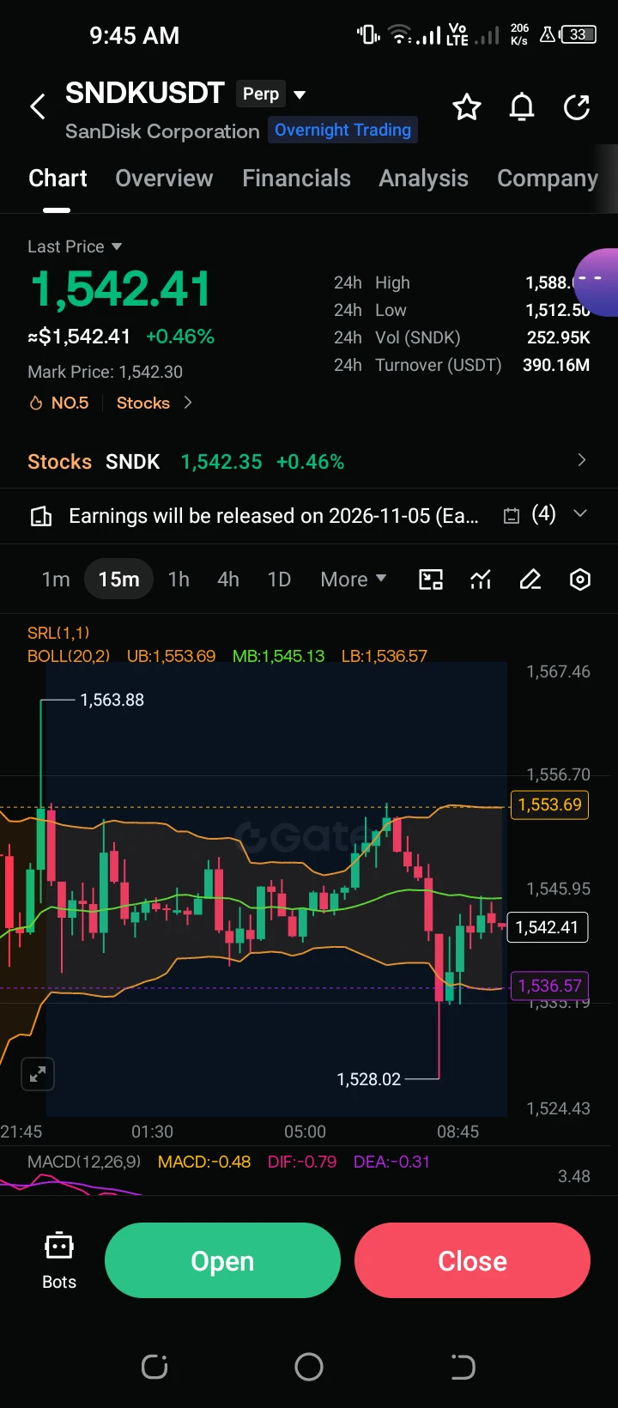This screenshot has width=618, height=1408.
Task: Tap the MB:1,545.13 middle band value
Action: click(278, 656)
